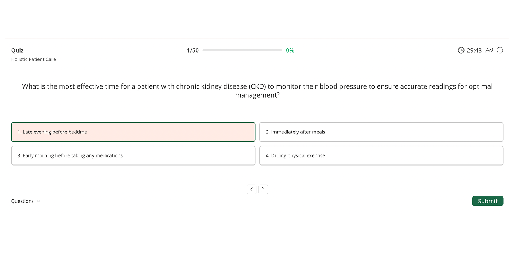Pick 'Early morning before taking any medications'
This screenshot has width=515, height=258.
point(133,155)
